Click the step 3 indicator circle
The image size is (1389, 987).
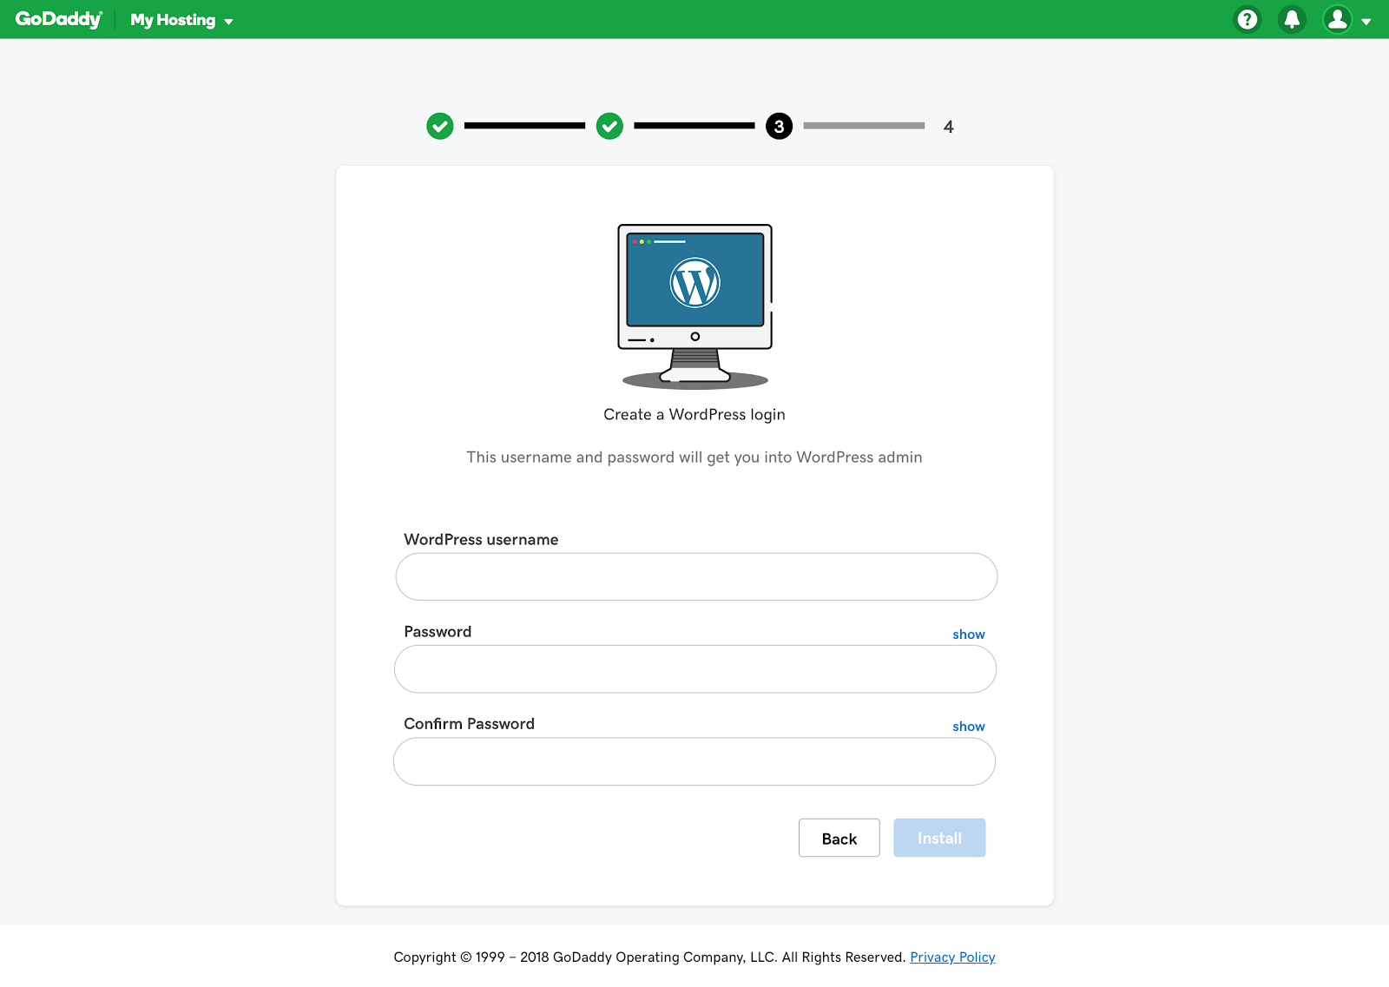coord(779,126)
